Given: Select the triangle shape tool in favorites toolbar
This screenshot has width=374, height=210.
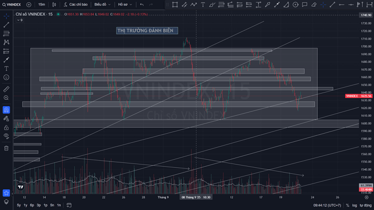Looking at the screenshot, I should pyautogui.click(x=286, y=4).
